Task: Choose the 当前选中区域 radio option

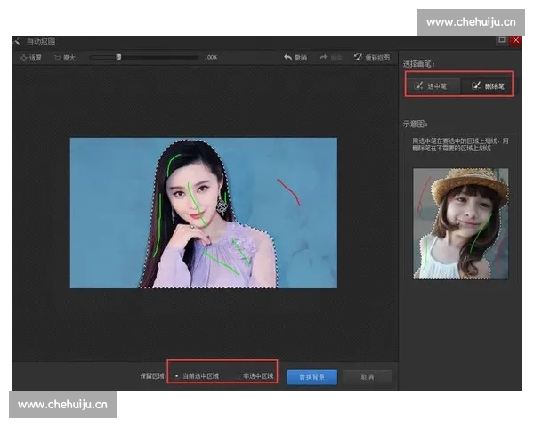Action: [197, 376]
